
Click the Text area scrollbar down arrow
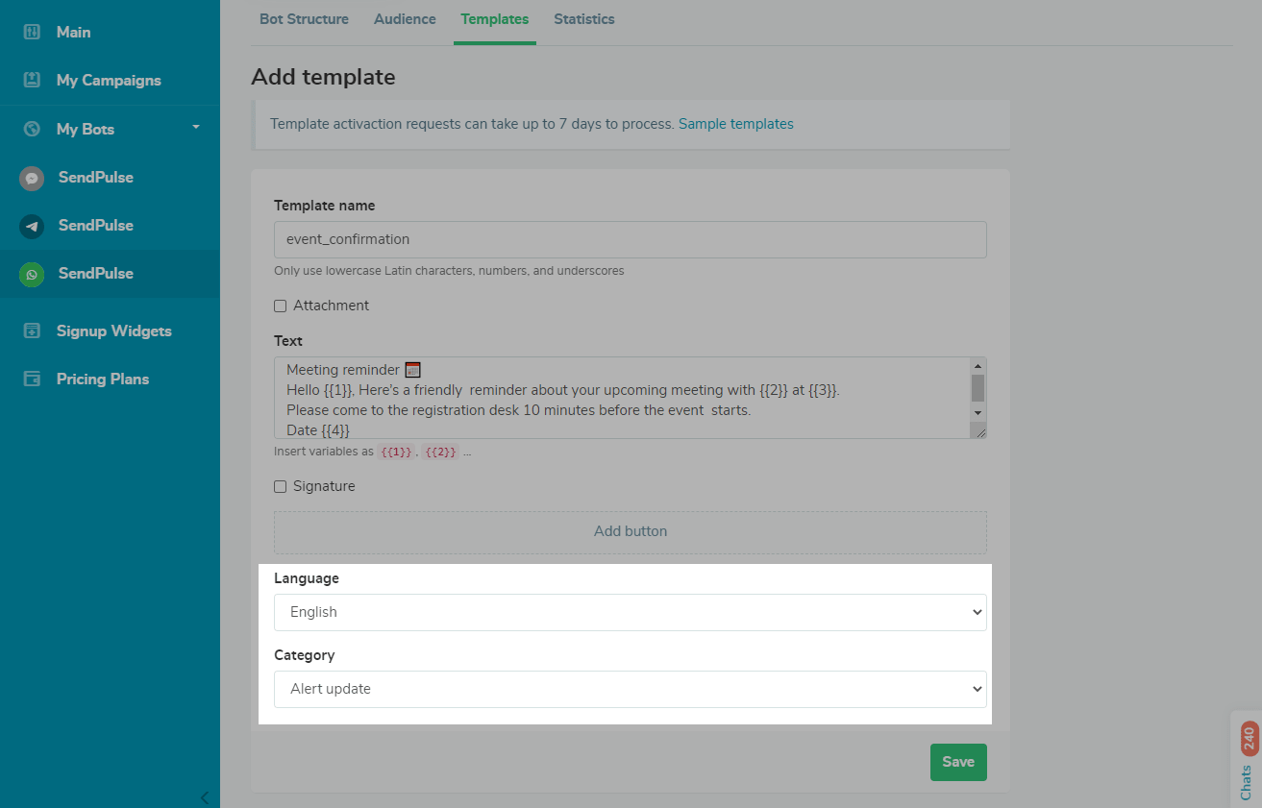977,412
